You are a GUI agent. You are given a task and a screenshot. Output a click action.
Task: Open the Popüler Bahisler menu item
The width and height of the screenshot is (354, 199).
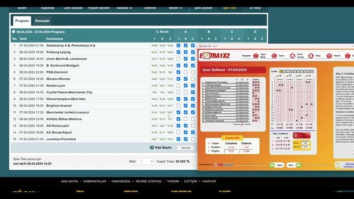98,8
